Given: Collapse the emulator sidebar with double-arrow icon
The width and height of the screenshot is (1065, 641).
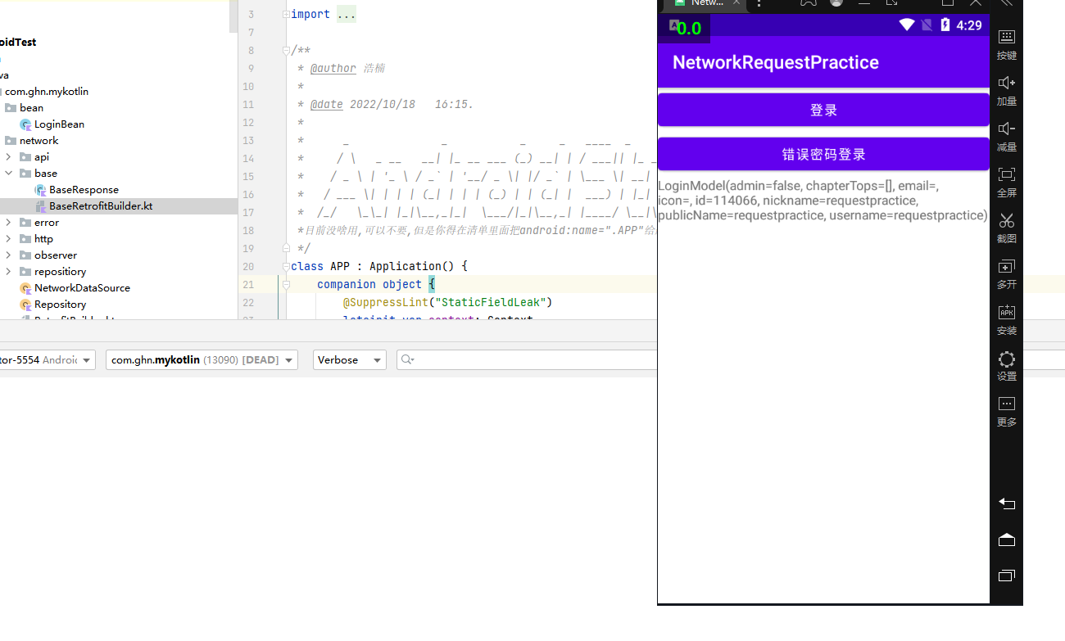Looking at the screenshot, I should (1007, 3).
